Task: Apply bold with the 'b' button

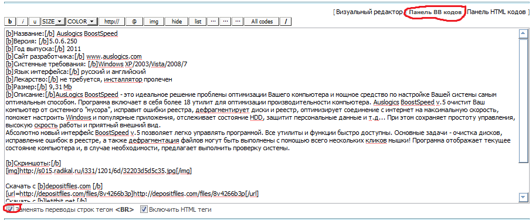Action: pos(10,21)
